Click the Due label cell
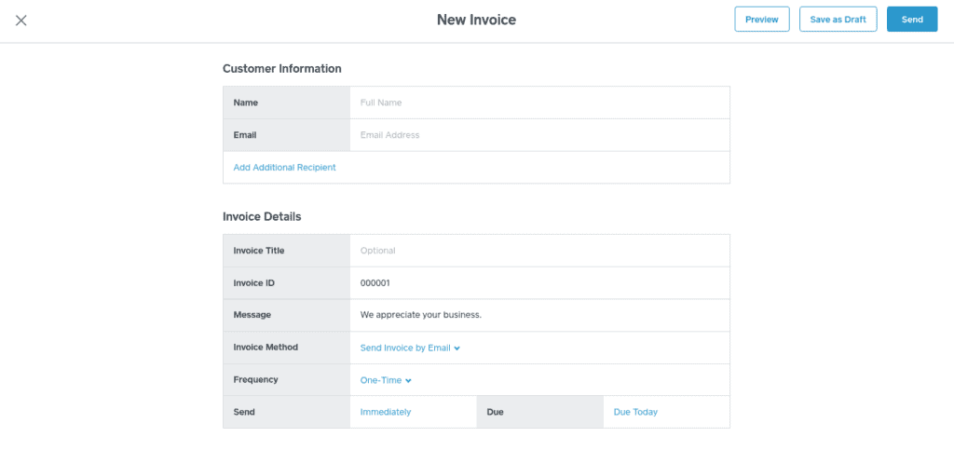This screenshot has height=451, width=954. coord(539,412)
